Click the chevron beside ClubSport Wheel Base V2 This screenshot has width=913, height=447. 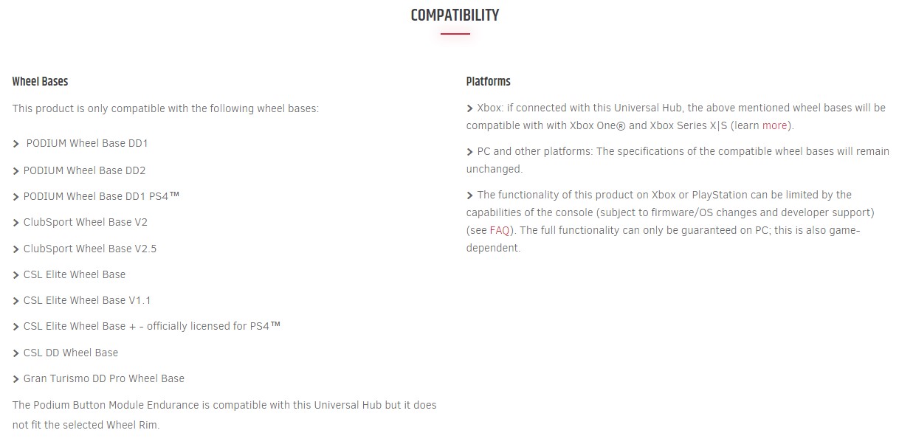(16, 223)
